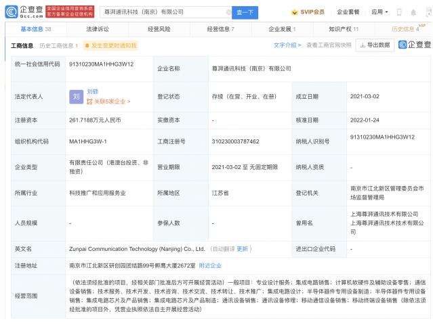433x324 pixels.
Task: Click the 经营范围 business scope paragraph
Action: pyautogui.click(x=247, y=296)
